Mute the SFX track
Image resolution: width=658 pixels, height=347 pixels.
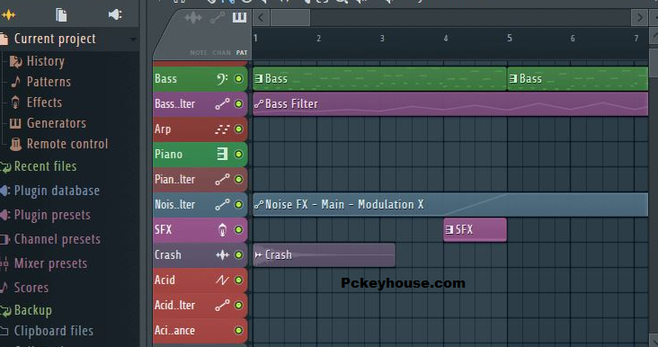pos(239,230)
